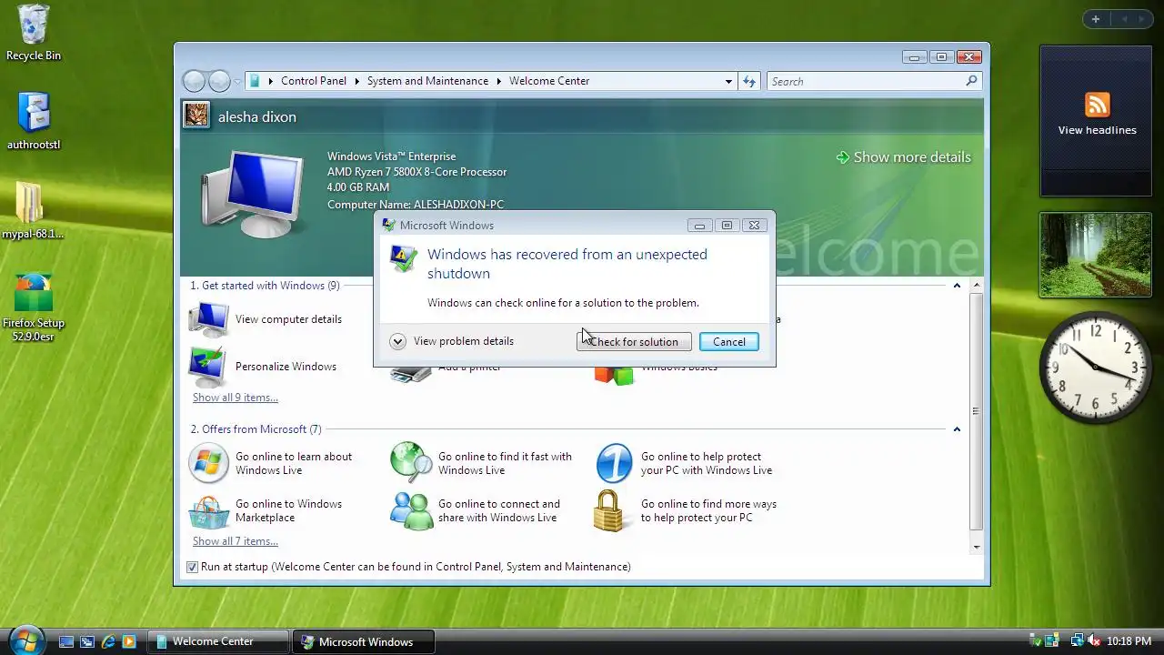Collapse the Offers from Microsoft section
This screenshot has height=655, width=1164.
957,429
